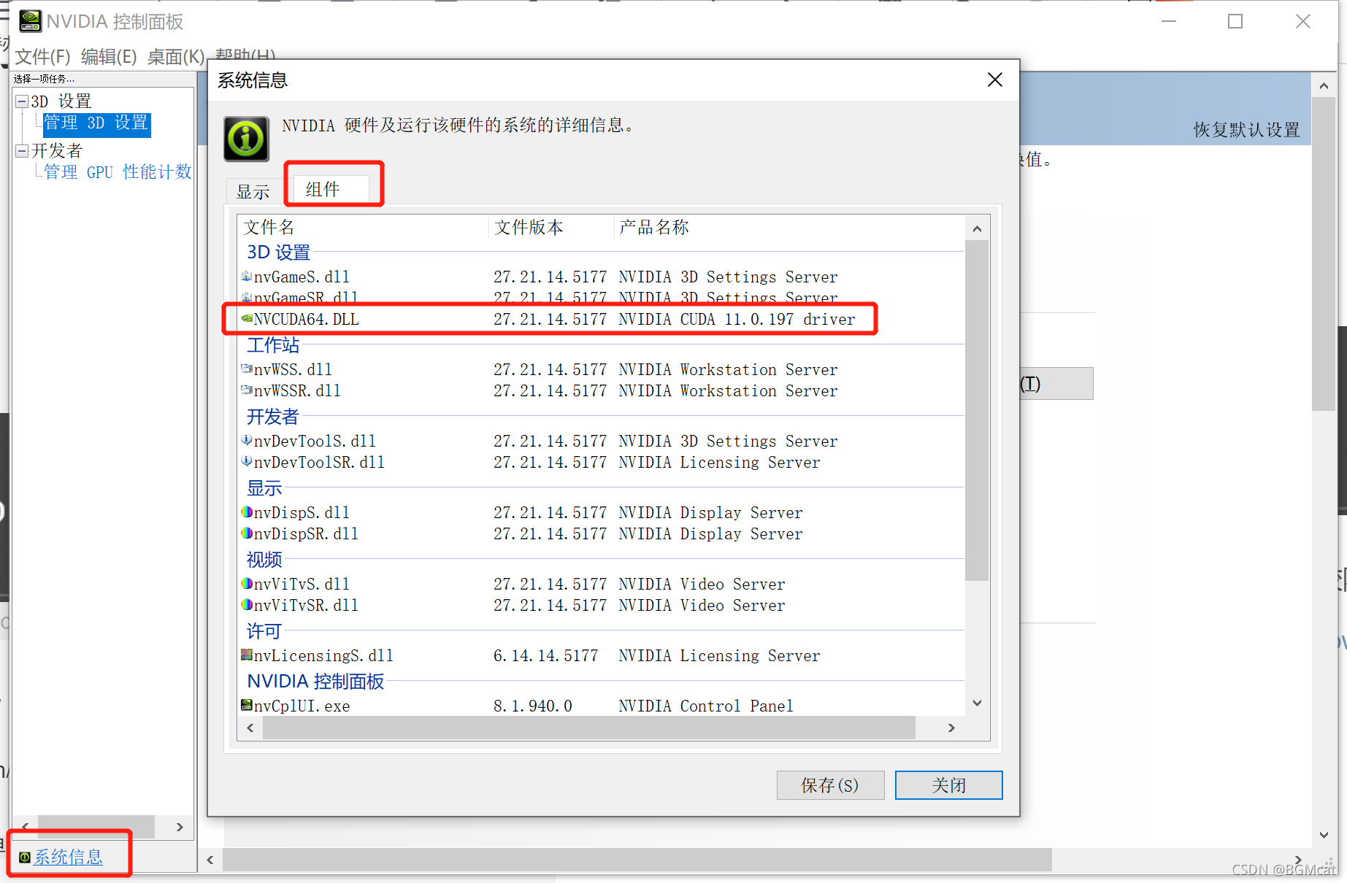This screenshot has width=1347, height=883.
Task: Click the green info icon in System Information dialog
Action: tap(246, 138)
